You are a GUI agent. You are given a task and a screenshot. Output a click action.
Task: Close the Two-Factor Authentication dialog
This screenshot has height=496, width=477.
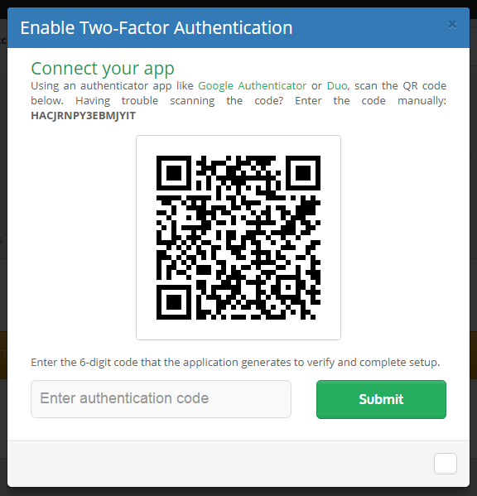coord(452,25)
